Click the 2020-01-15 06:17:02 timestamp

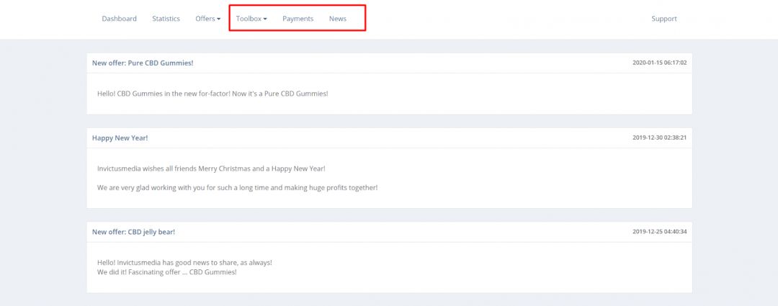(x=659, y=63)
